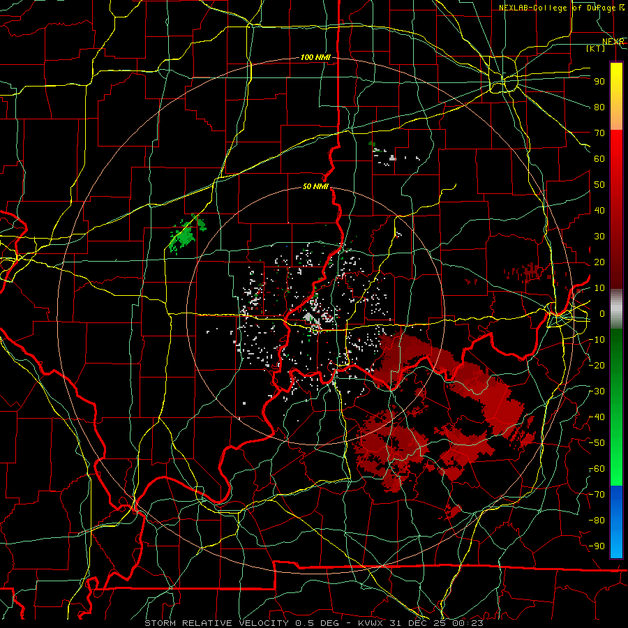Click the 20 value on the velocity scale

click(599, 262)
